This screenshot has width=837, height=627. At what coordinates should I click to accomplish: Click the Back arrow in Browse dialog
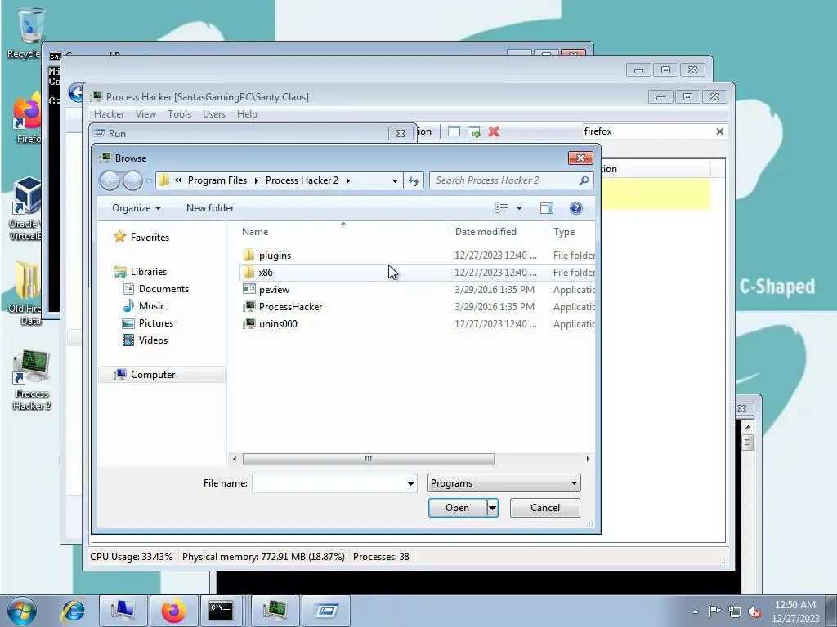point(110,180)
